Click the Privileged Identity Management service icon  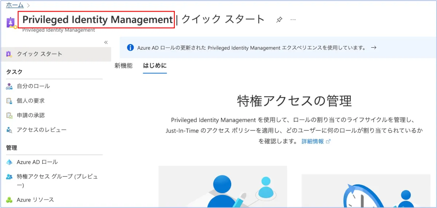[11, 23]
